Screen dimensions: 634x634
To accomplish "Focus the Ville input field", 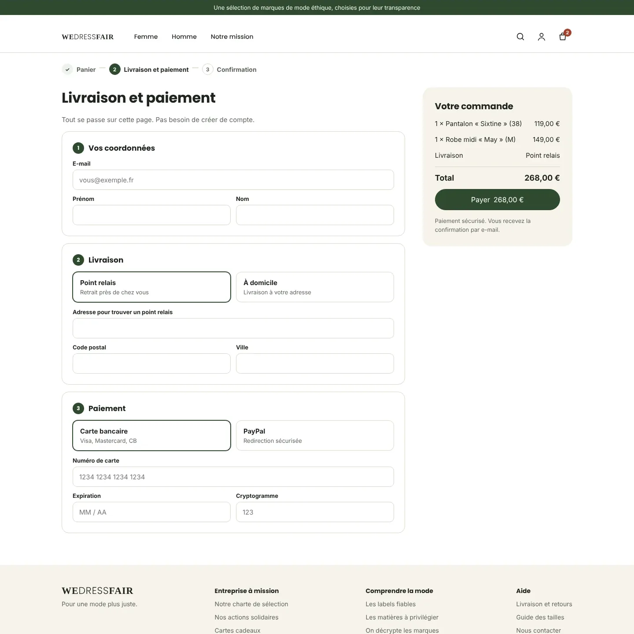I will click(315, 363).
